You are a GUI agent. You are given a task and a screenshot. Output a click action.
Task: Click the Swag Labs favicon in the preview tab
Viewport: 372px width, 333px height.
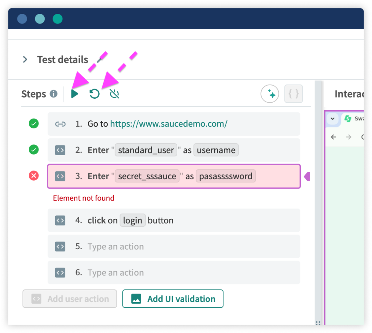pyautogui.click(x=347, y=119)
